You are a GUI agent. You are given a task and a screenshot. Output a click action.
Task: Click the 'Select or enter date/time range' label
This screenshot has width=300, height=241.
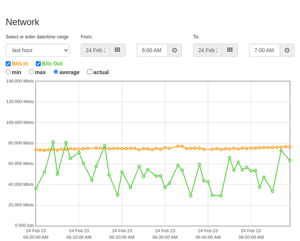point(37,37)
